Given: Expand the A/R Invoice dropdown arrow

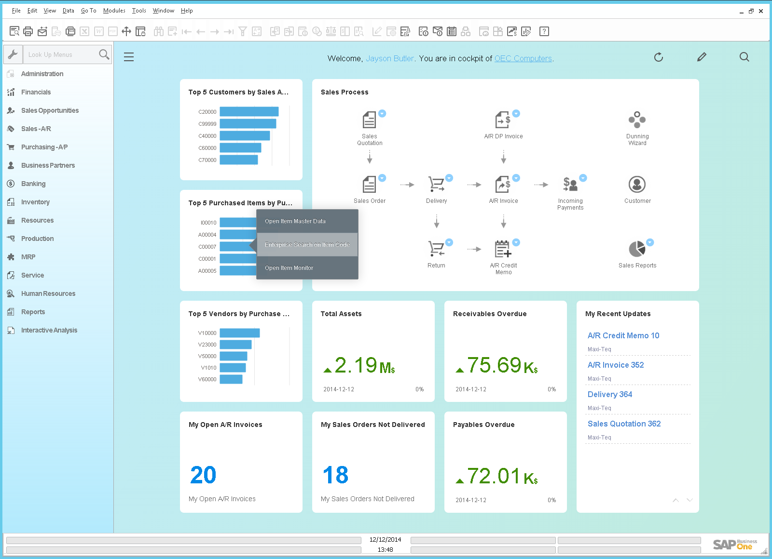Looking at the screenshot, I should [516, 178].
